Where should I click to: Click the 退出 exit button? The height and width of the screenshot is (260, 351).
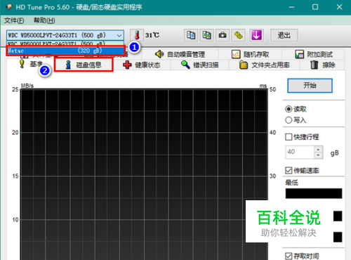[x=284, y=35]
